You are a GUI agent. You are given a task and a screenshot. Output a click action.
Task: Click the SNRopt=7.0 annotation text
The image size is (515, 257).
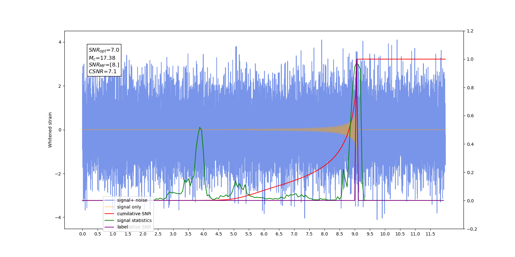pos(104,50)
